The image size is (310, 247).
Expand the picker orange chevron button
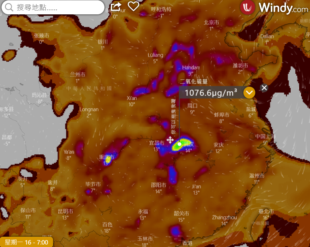pos(249,93)
